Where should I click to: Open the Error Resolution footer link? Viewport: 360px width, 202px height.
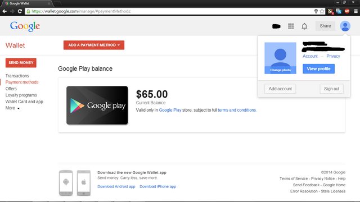pyautogui.click(x=304, y=191)
